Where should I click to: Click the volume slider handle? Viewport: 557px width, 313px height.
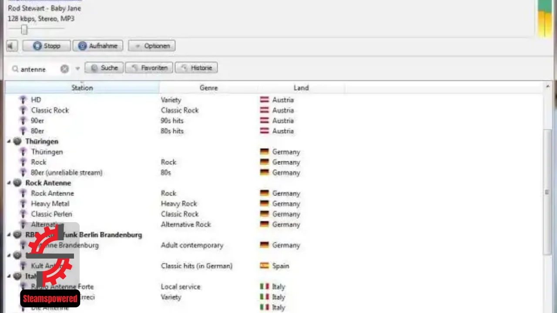tap(24, 30)
